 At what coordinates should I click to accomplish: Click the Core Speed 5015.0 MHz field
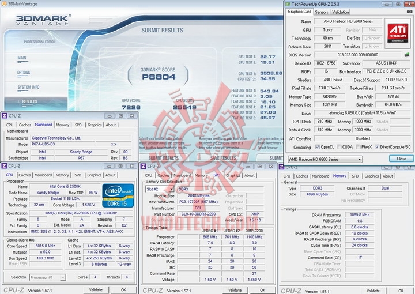(x=46, y=246)
